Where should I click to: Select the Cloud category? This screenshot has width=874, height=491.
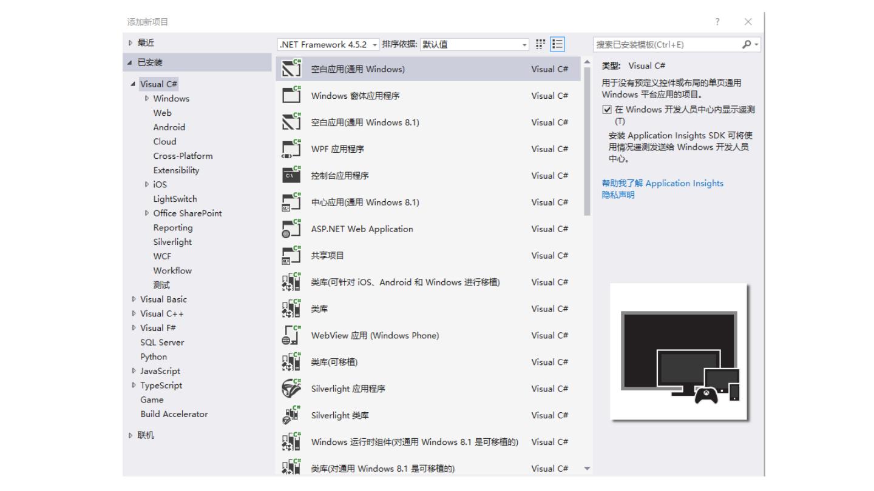tap(164, 141)
